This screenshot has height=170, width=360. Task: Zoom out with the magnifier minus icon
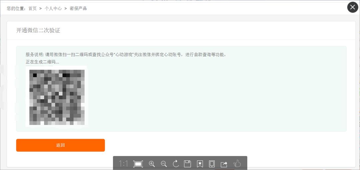pyautogui.click(x=164, y=164)
